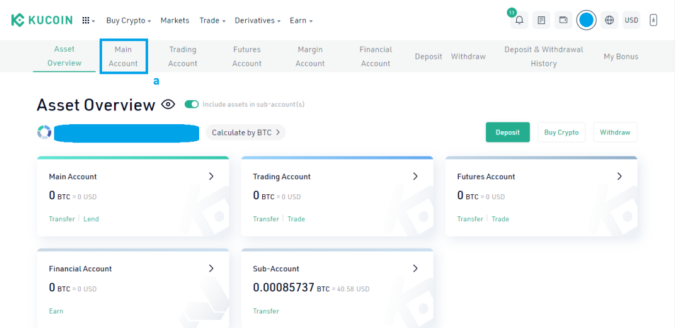Click Transfer link in Sub-Account card
Image resolution: width=675 pixels, height=328 pixels.
(266, 311)
